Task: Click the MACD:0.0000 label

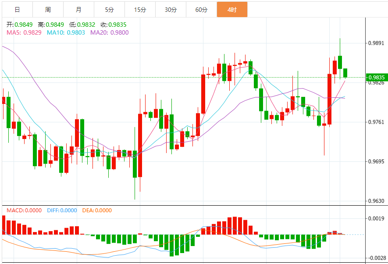Action: point(24,210)
